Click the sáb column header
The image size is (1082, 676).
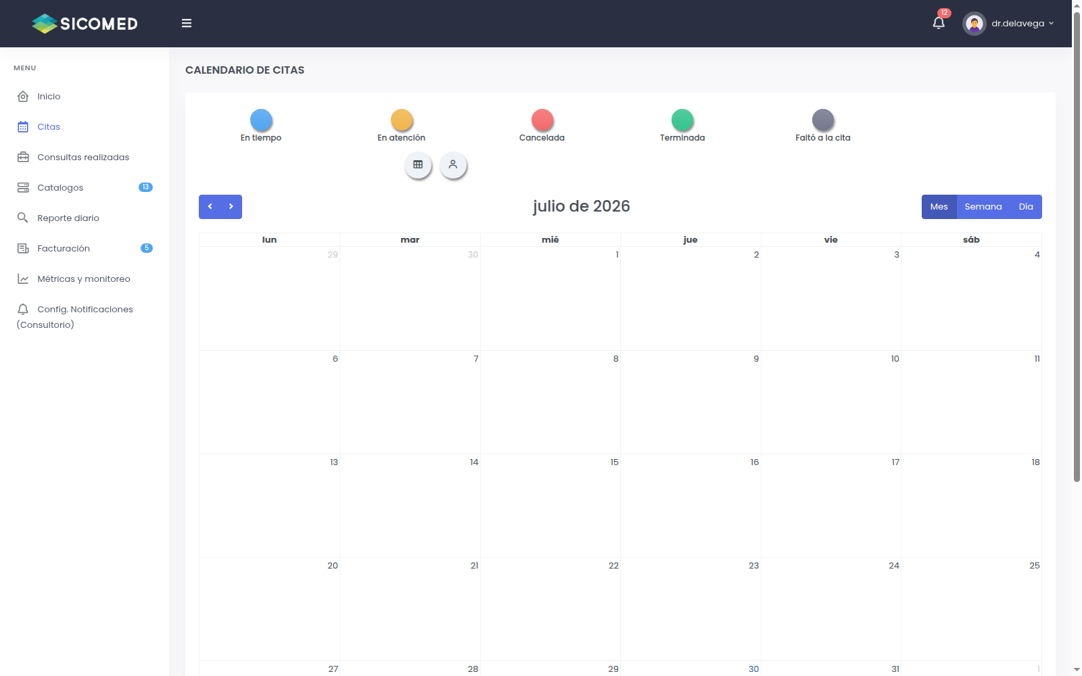pos(971,240)
